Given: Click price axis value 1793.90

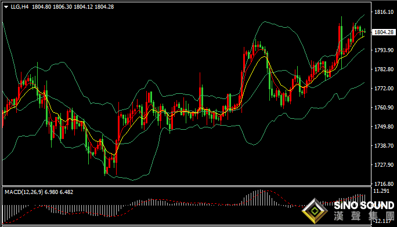Looking at the screenshot, I should click(x=384, y=50).
